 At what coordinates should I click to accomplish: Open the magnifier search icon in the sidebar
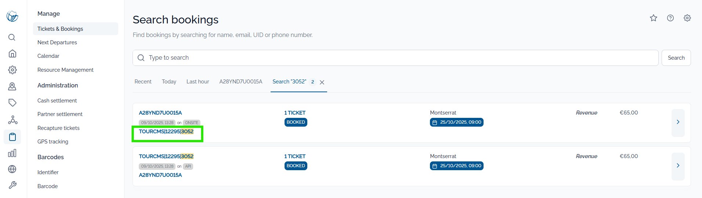[x=12, y=37]
